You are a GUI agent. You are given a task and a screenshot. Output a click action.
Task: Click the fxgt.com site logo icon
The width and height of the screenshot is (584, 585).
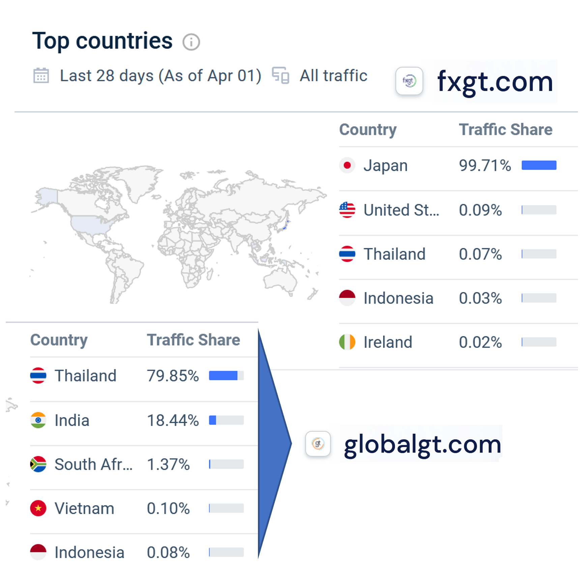pyautogui.click(x=409, y=81)
